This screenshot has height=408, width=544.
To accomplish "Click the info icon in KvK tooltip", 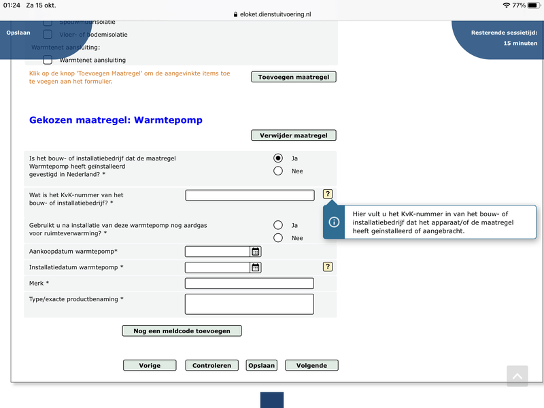I will click(x=334, y=222).
